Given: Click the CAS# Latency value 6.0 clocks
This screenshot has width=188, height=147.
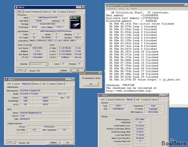Looking at the screenshot, I should pyautogui.click(x=140, y=126).
